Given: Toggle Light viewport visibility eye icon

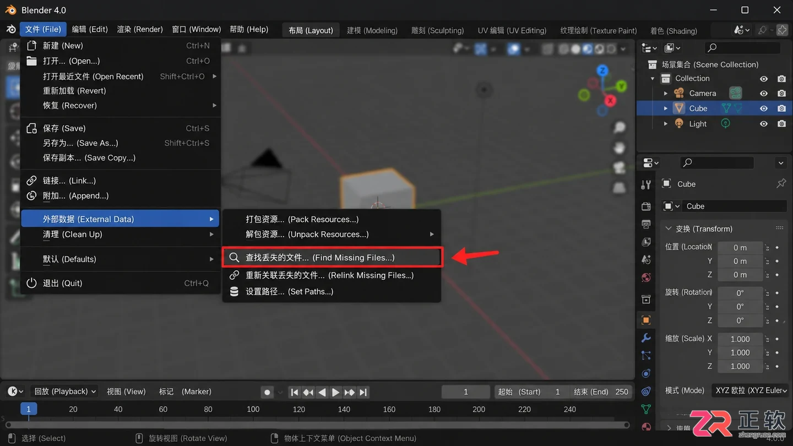Looking at the screenshot, I should coord(764,124).
